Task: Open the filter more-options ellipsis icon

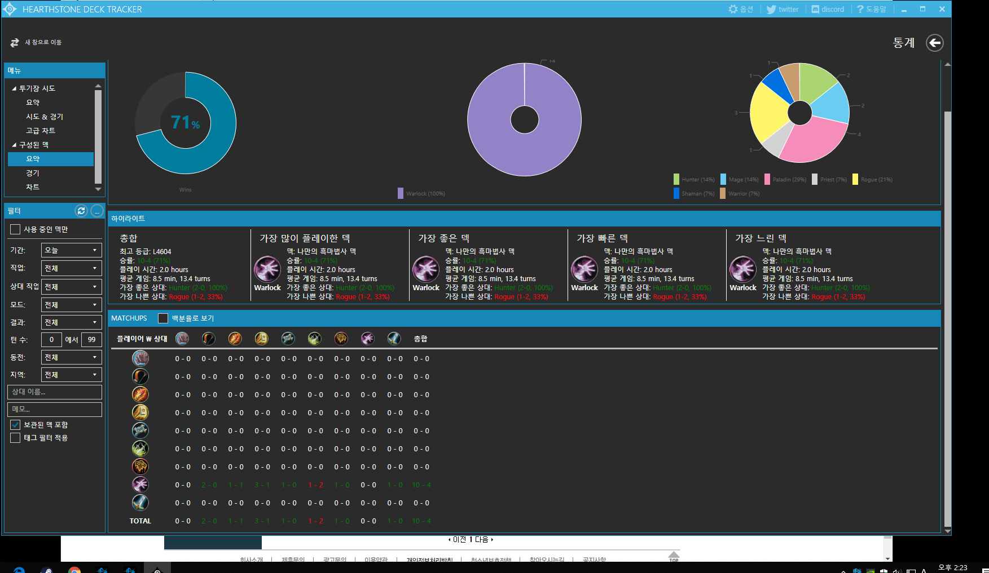Action: pyautogui.click(x=97, y=211)
